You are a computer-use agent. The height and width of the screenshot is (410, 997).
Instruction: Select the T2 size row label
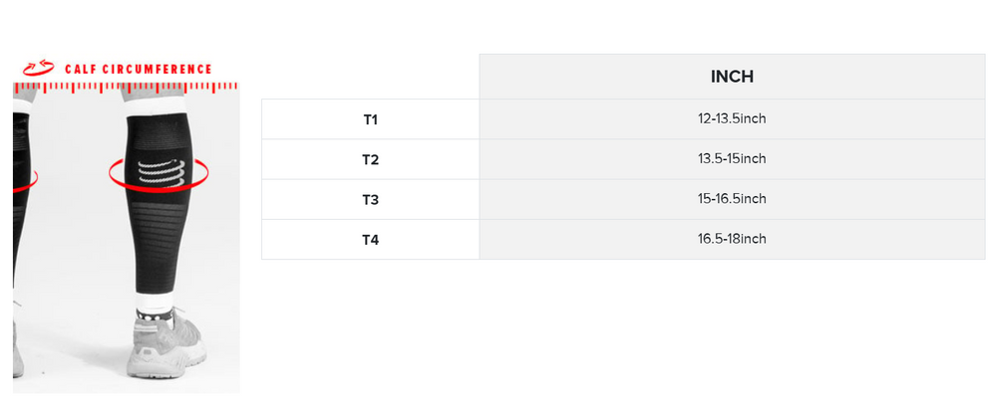[371, 159]
